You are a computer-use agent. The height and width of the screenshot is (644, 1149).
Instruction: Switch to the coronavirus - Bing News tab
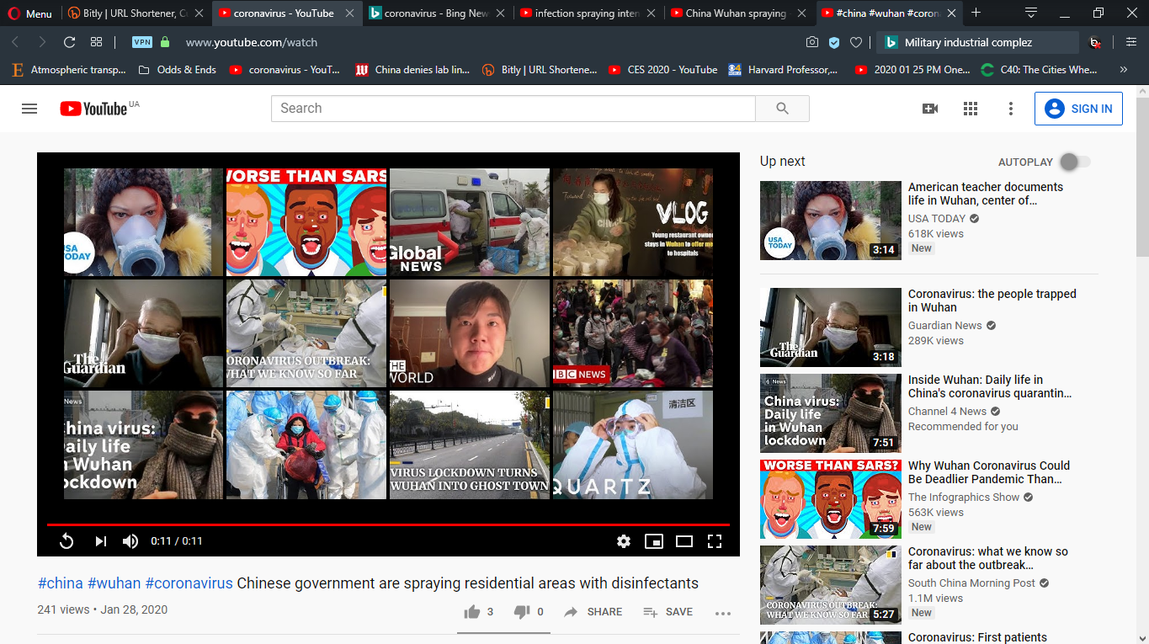pyautogui.click(x=436, y=13)
